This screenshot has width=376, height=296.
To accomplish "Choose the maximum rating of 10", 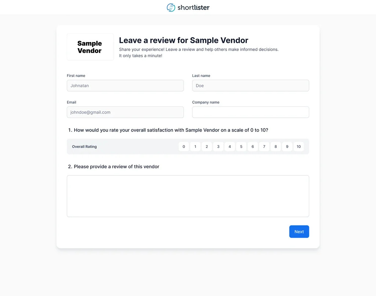I will click(x=299, y=147).
